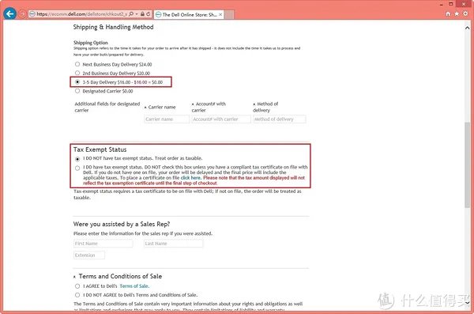This screenshot has height=314, width=474.
Task: Click the 'Shipping Option' label
Action: pos(91,43)
